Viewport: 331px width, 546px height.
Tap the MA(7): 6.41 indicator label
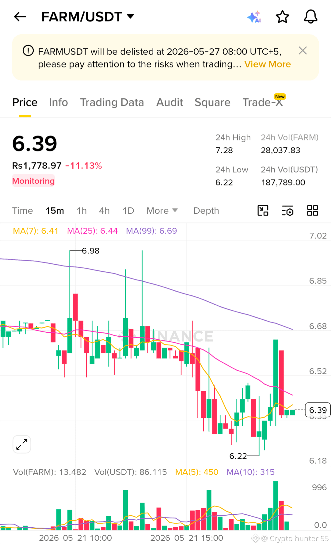(x=36, y=231)
